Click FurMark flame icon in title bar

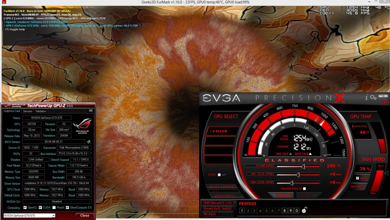pyautogui.click(x=3, y=2)
